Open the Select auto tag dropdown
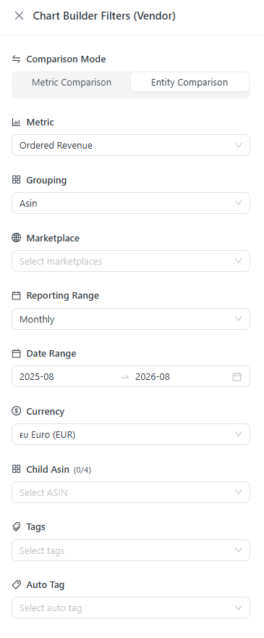The image size is (264, 638). 131,608
